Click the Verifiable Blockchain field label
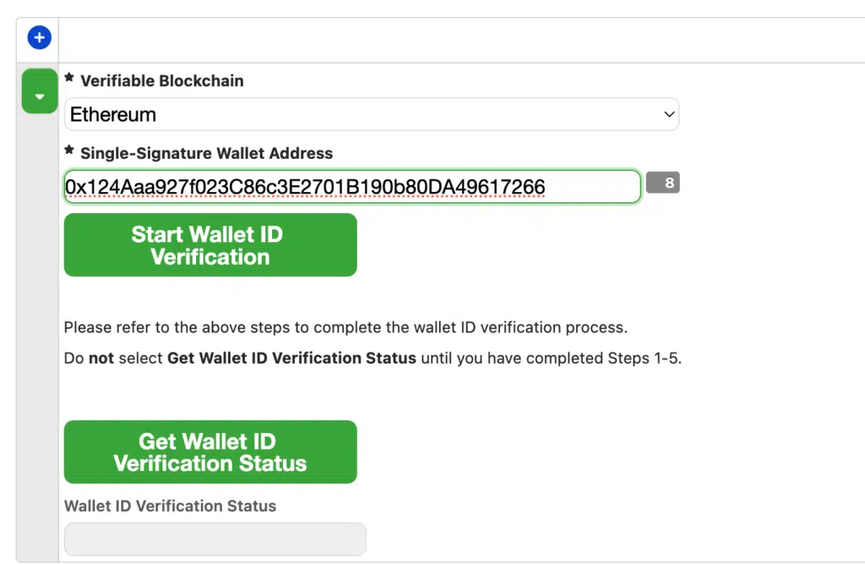The image size is (865, 564). (161, 81)
